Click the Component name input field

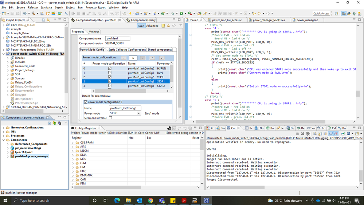117,38
